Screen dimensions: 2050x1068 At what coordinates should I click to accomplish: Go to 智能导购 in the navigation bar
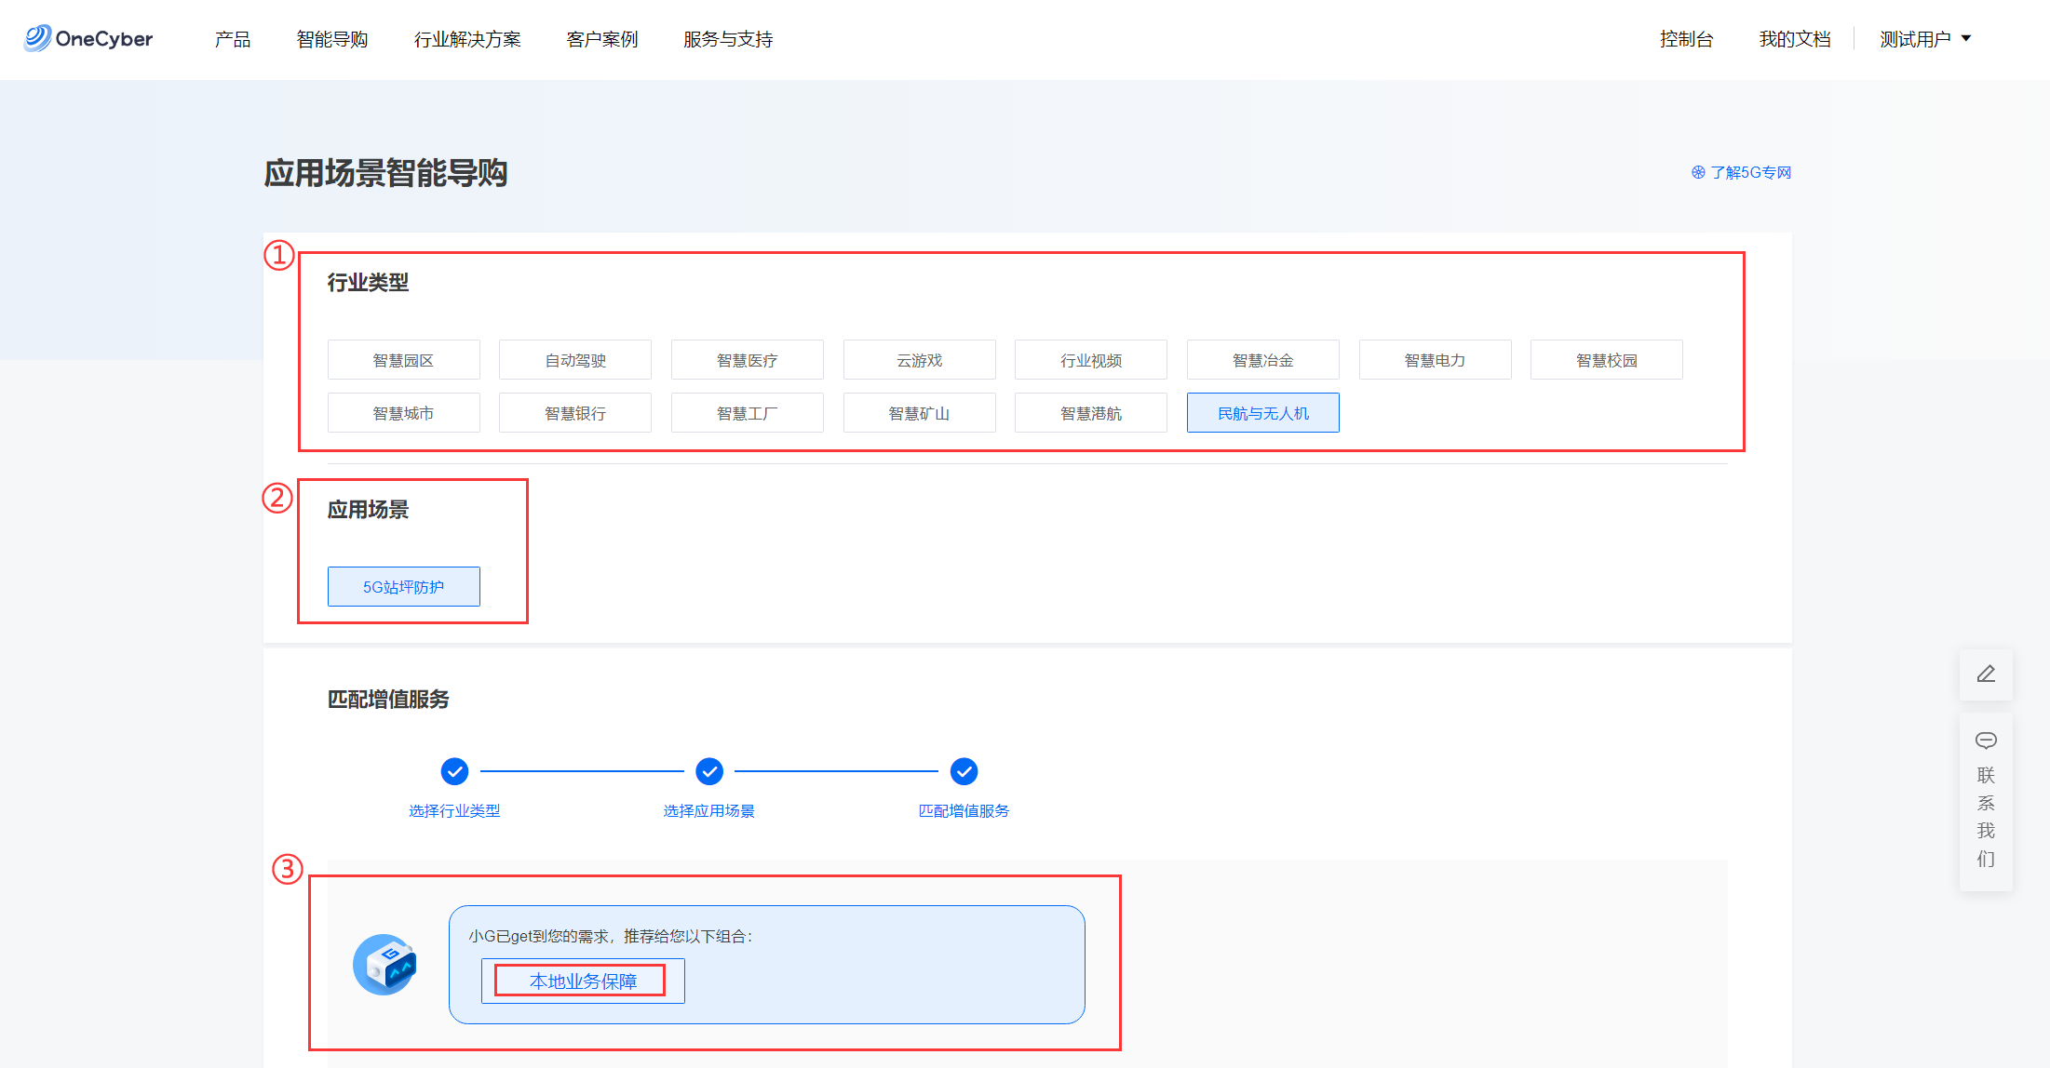click(x=332, y=39)
